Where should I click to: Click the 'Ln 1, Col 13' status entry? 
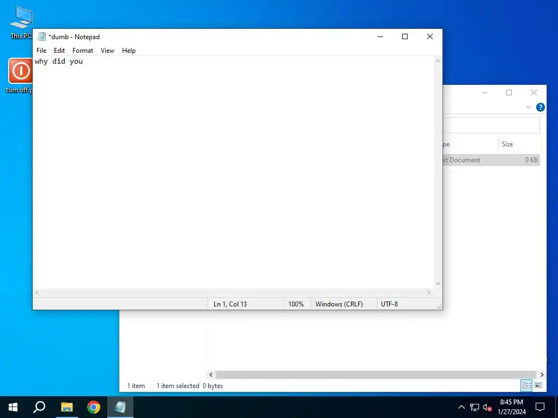231,304
